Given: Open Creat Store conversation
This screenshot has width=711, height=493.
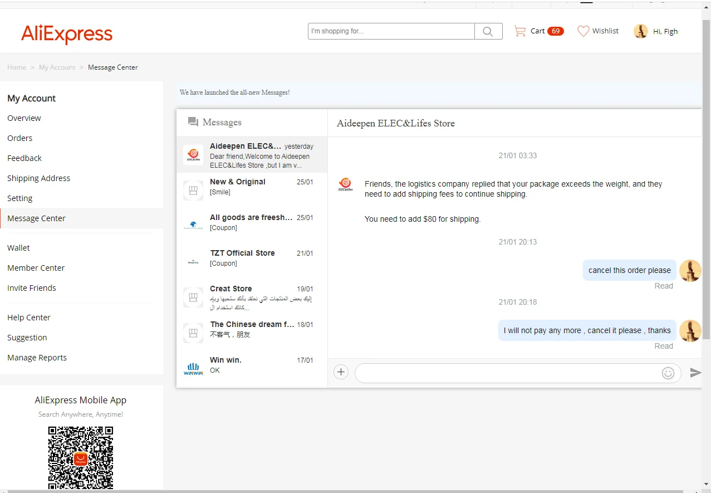Looking at the screenshot, I should click(252, 297).
